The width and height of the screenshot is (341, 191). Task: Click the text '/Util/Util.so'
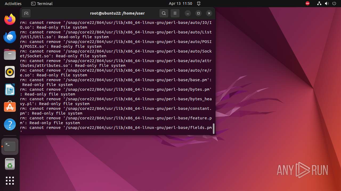tap(35, 37)
